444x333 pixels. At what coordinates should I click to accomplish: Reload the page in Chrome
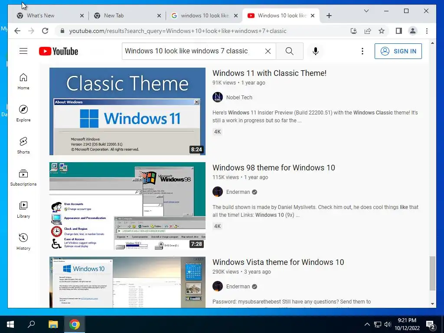click(45, 31)
